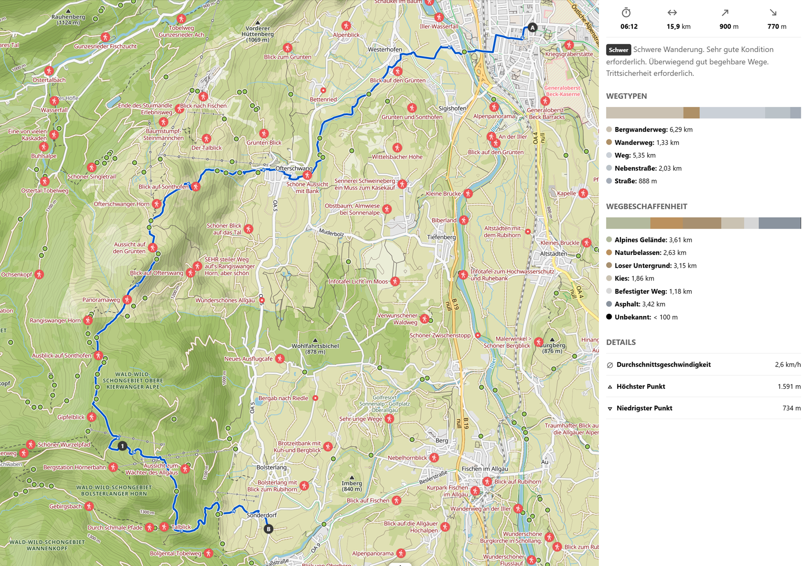The image size is (809, 566).
Task: Click the 'Straße: 888 m' legend entry
Action: (631, 181)
